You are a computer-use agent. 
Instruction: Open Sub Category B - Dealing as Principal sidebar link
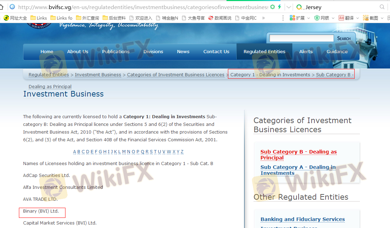click(x=299, y=155)
